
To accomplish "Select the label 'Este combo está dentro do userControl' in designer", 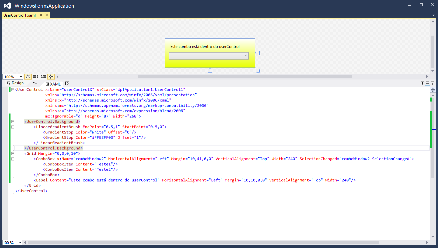I will pyautogui.click(x=205, y=47).
